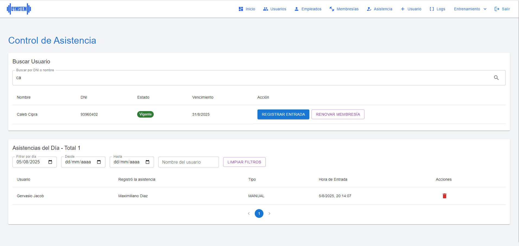Focus the Nombre del usuario filter field
519x246 pixels.
tap(188, 162)
